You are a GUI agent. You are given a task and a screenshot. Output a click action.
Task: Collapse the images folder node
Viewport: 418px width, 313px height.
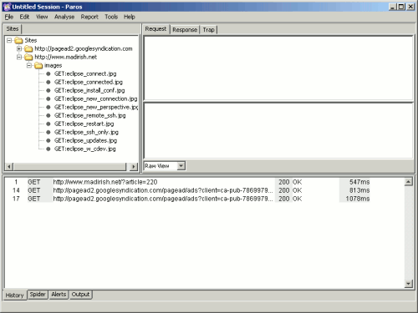[29, 66]
